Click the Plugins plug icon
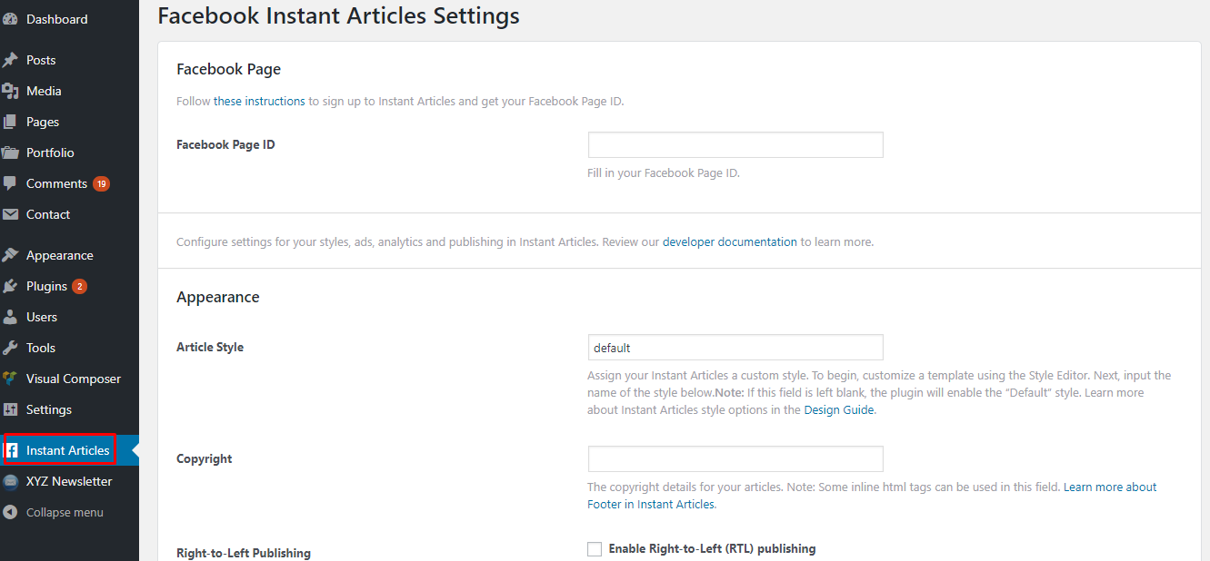Viewport: 1210px width, 561px height. 10,286
